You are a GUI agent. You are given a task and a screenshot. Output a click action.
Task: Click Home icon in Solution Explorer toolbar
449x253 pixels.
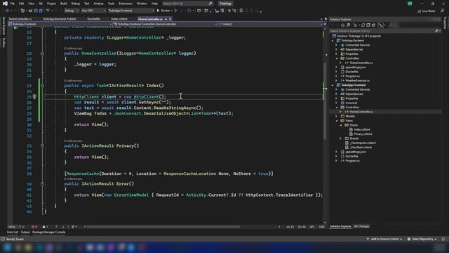342,25
